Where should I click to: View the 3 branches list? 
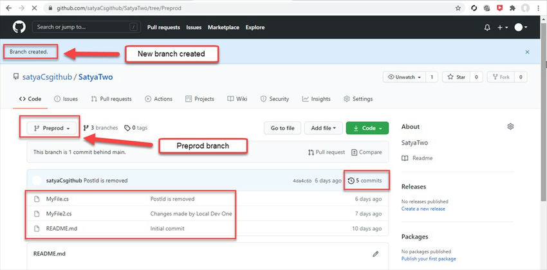tap(100, 128)
